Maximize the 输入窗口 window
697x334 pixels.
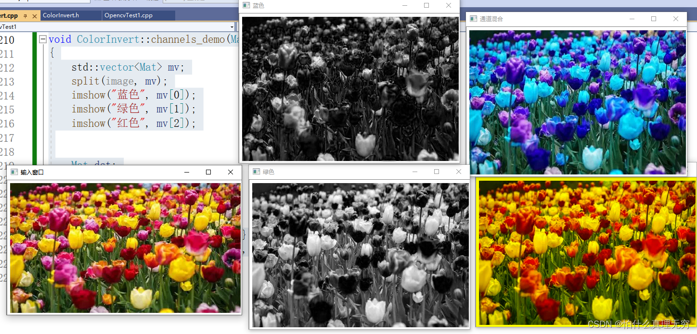208,172
